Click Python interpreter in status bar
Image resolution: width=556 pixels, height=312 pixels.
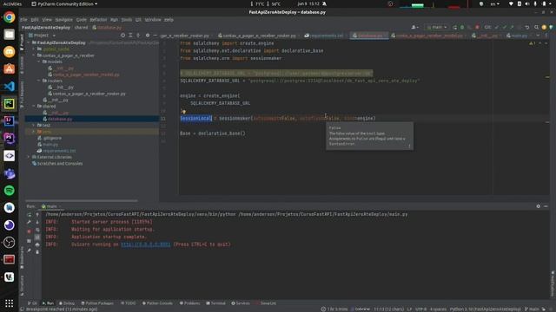click(485, 309)
